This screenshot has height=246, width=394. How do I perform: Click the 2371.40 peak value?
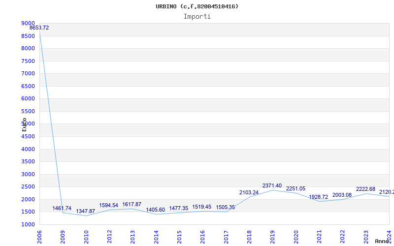(x=272, y=186)
